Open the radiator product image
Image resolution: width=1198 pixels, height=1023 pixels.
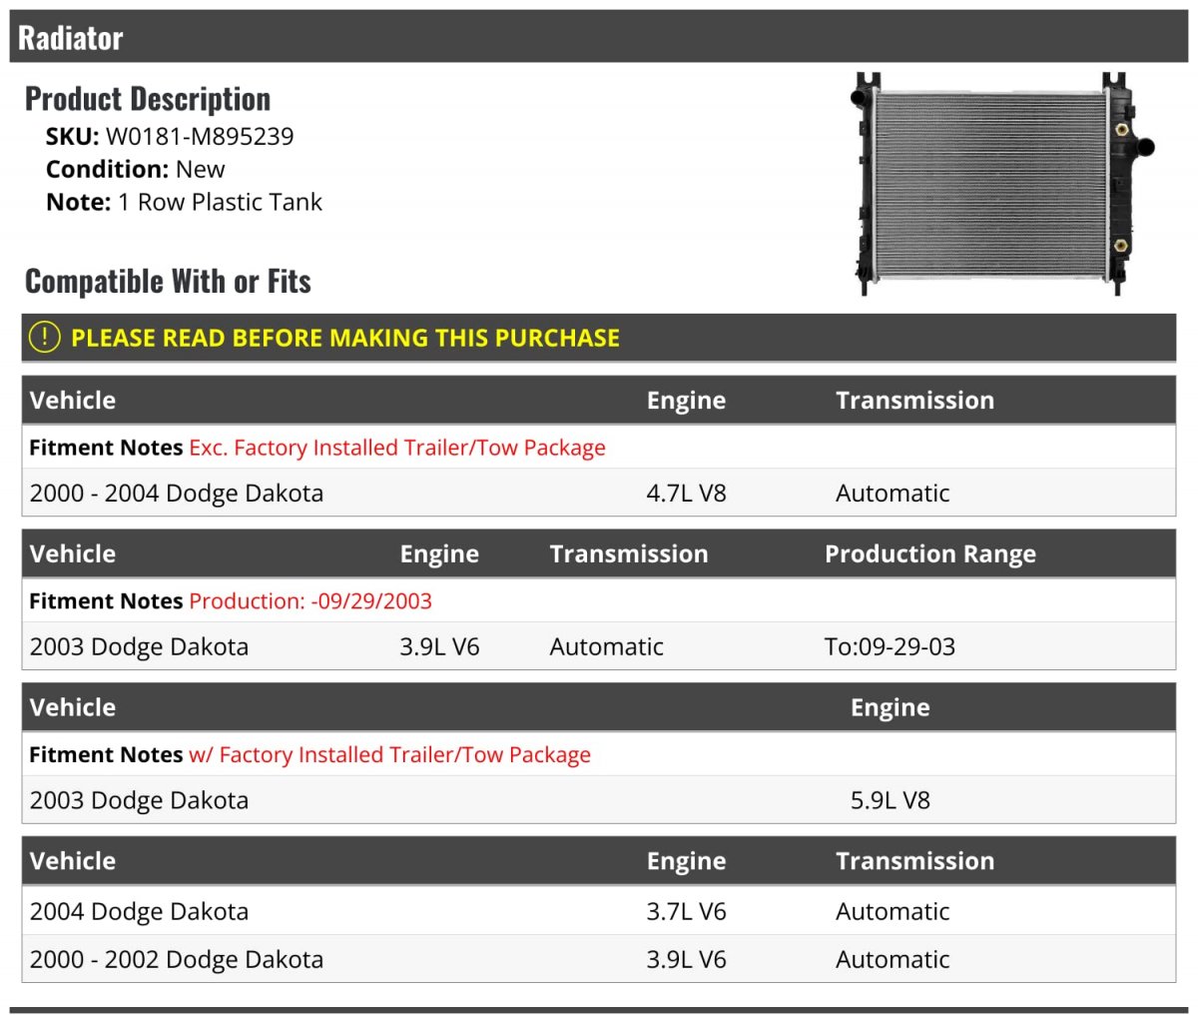[1002, 183]
